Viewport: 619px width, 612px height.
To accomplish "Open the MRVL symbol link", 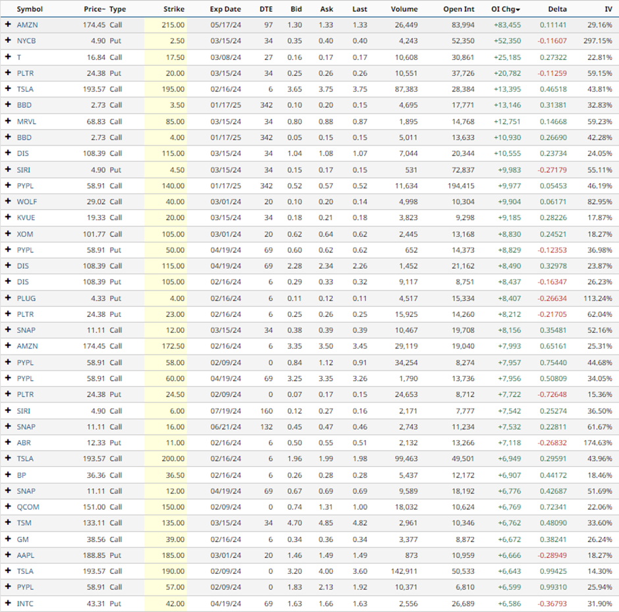I will pos(26,121).
